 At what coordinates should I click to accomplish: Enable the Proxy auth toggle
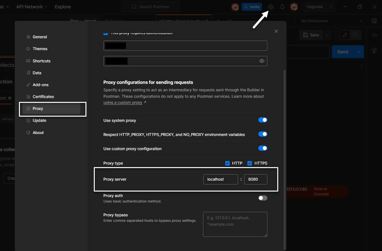[x=262, y=198]
